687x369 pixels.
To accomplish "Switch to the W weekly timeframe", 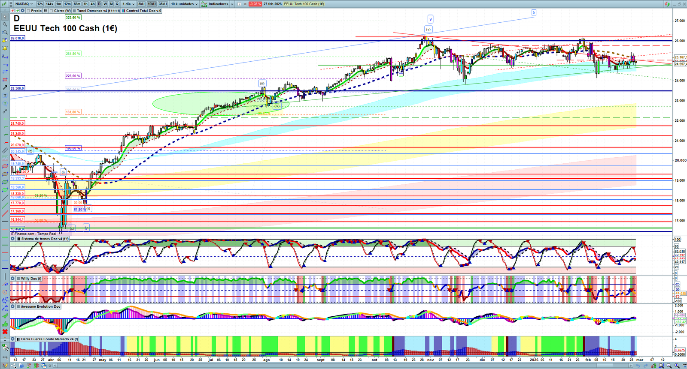I will click(105, 4).
